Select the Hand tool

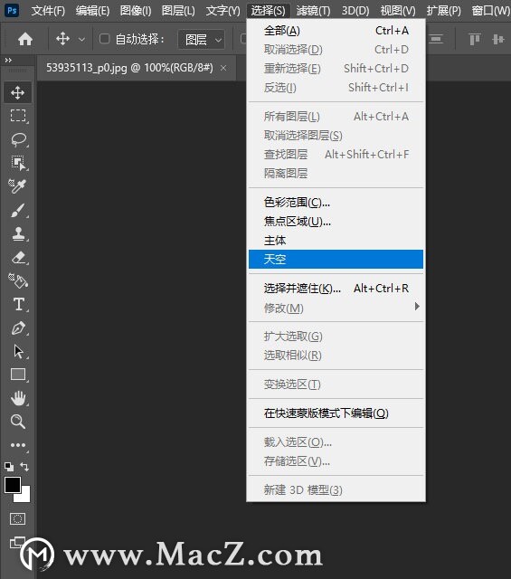click(18, 398)
